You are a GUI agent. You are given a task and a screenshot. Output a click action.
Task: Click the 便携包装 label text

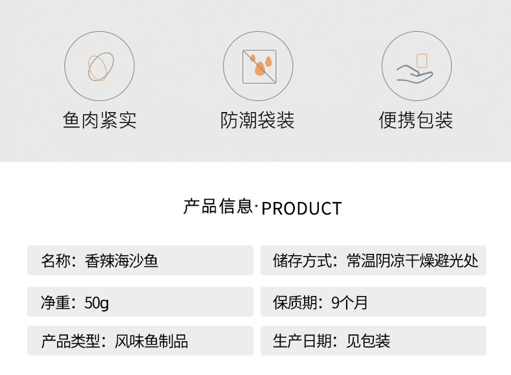pos(416,120)
